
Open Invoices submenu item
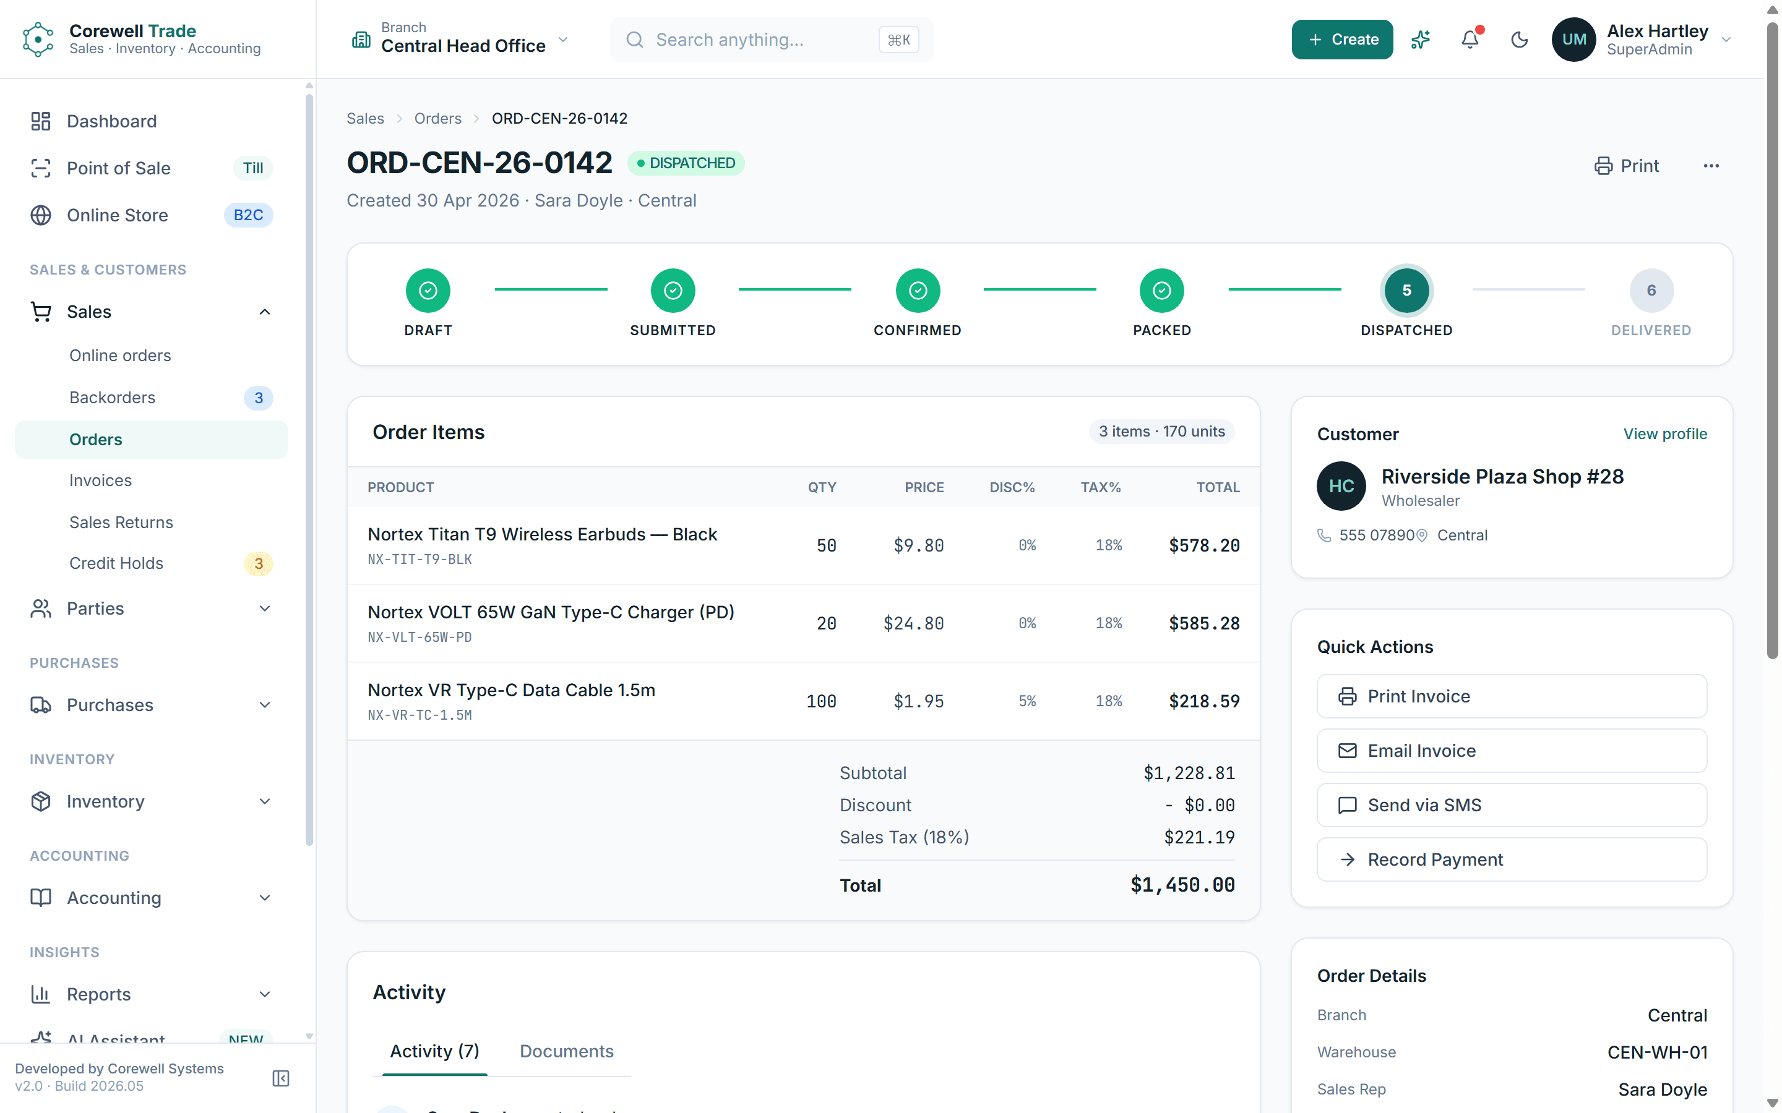pyautogui.click(x=151, y=480)
